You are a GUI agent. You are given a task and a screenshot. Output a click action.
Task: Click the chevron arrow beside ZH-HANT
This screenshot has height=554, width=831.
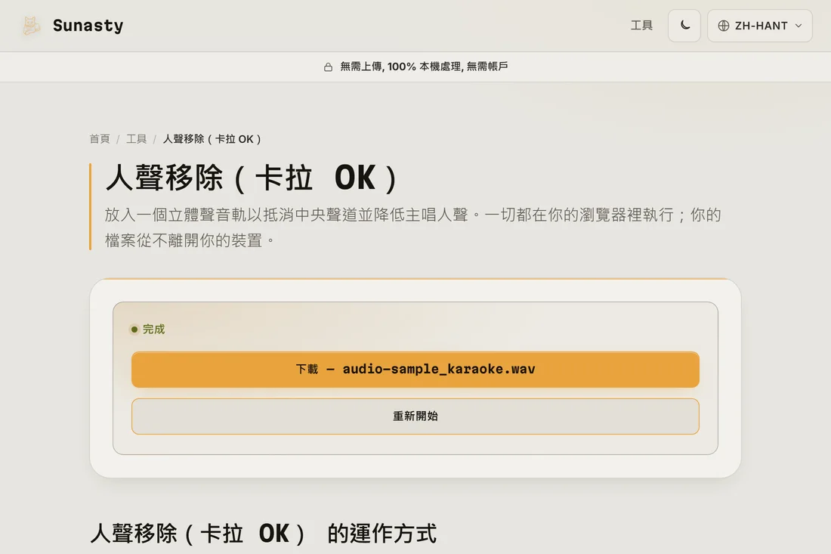(x=799, y=26)
